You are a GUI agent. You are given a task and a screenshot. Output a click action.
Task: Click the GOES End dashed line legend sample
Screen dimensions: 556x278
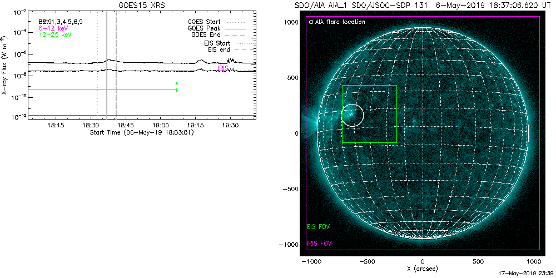(x=244, y=34)
